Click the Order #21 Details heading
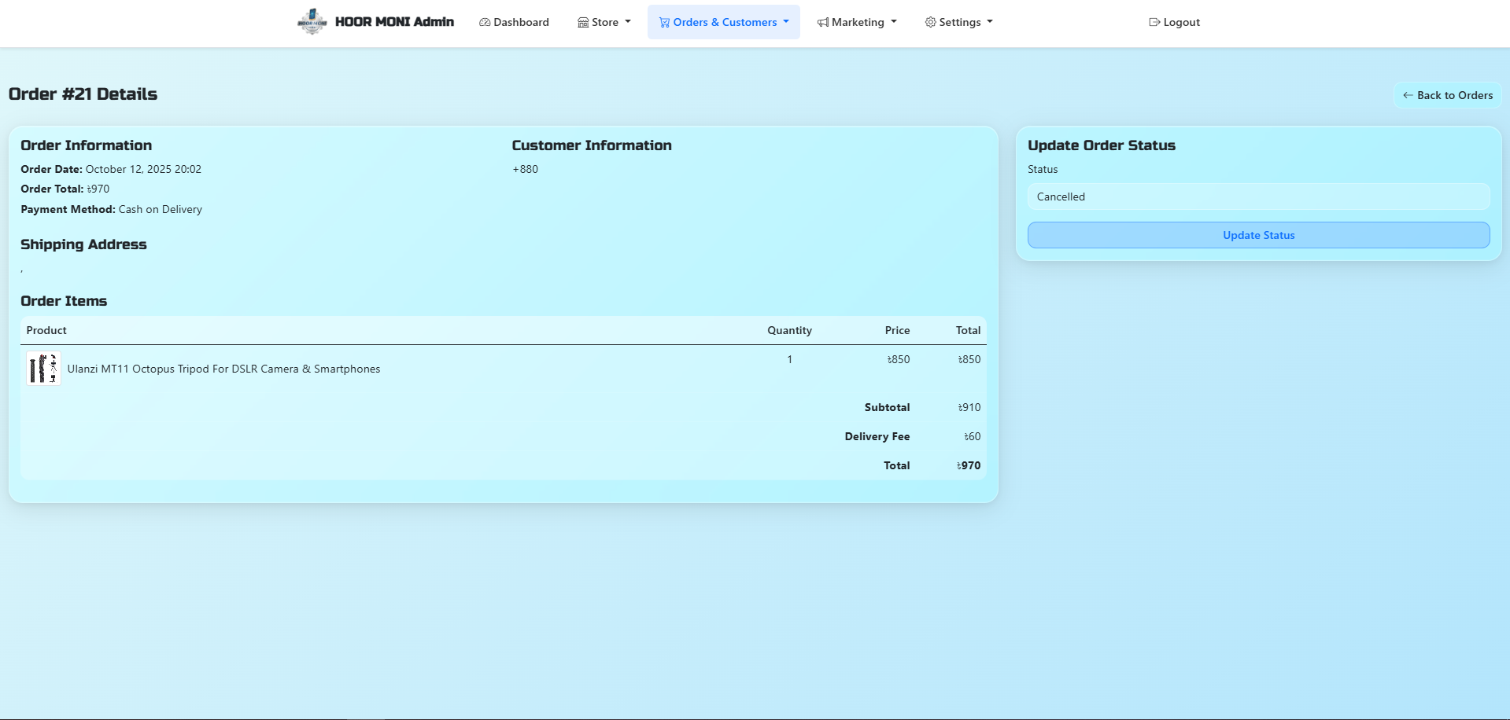Image resolution: width=1510 pixels, height=720 pixels. (x=83, y=94)
